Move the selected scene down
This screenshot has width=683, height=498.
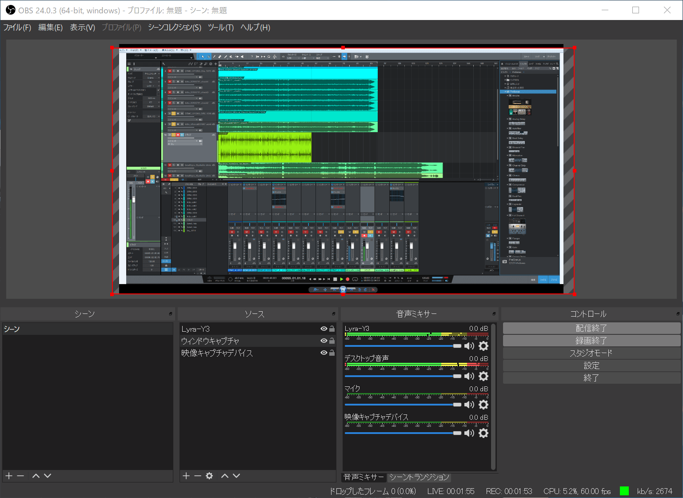[x=48, y=476]
